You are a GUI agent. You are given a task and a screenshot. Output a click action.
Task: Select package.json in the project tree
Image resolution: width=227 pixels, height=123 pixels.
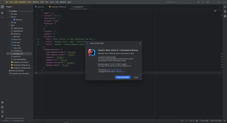(x=19, y=54)
